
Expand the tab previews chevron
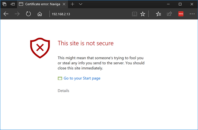[x=80, y=4]
